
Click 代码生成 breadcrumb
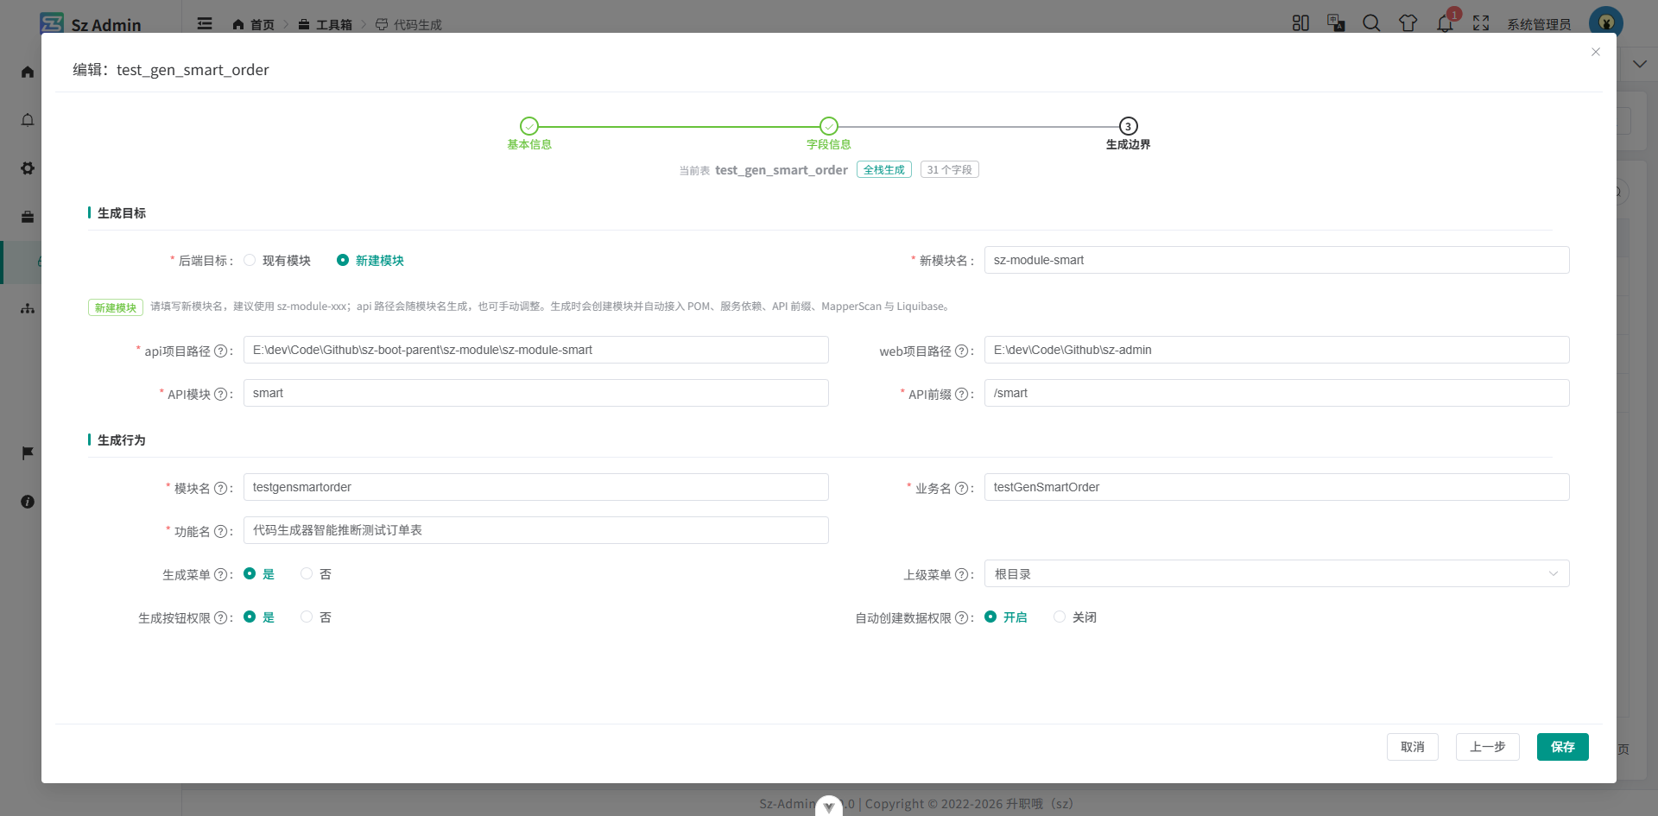click(408, 24)
